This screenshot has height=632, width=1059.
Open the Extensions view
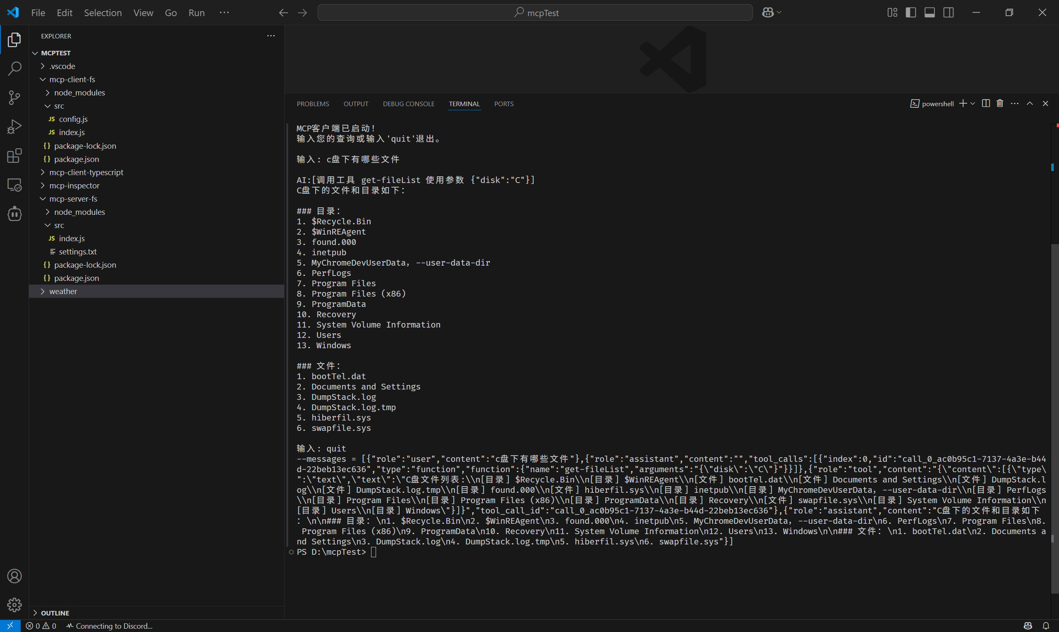(x=14, y=155)
